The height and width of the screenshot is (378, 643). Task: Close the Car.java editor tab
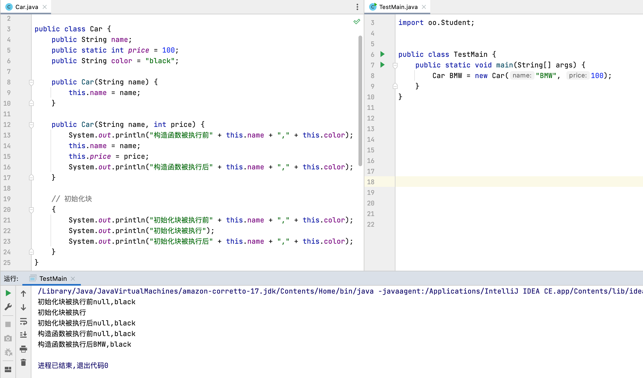45,7
